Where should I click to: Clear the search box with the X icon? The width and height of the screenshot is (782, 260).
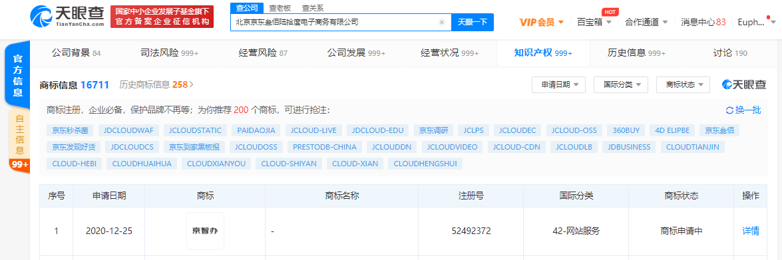[x=441, y=23]
